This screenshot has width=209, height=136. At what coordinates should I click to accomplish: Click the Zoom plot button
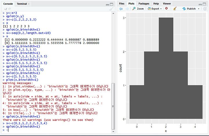(x=138, y=9)
